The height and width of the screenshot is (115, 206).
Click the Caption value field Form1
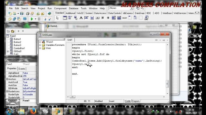29,101
